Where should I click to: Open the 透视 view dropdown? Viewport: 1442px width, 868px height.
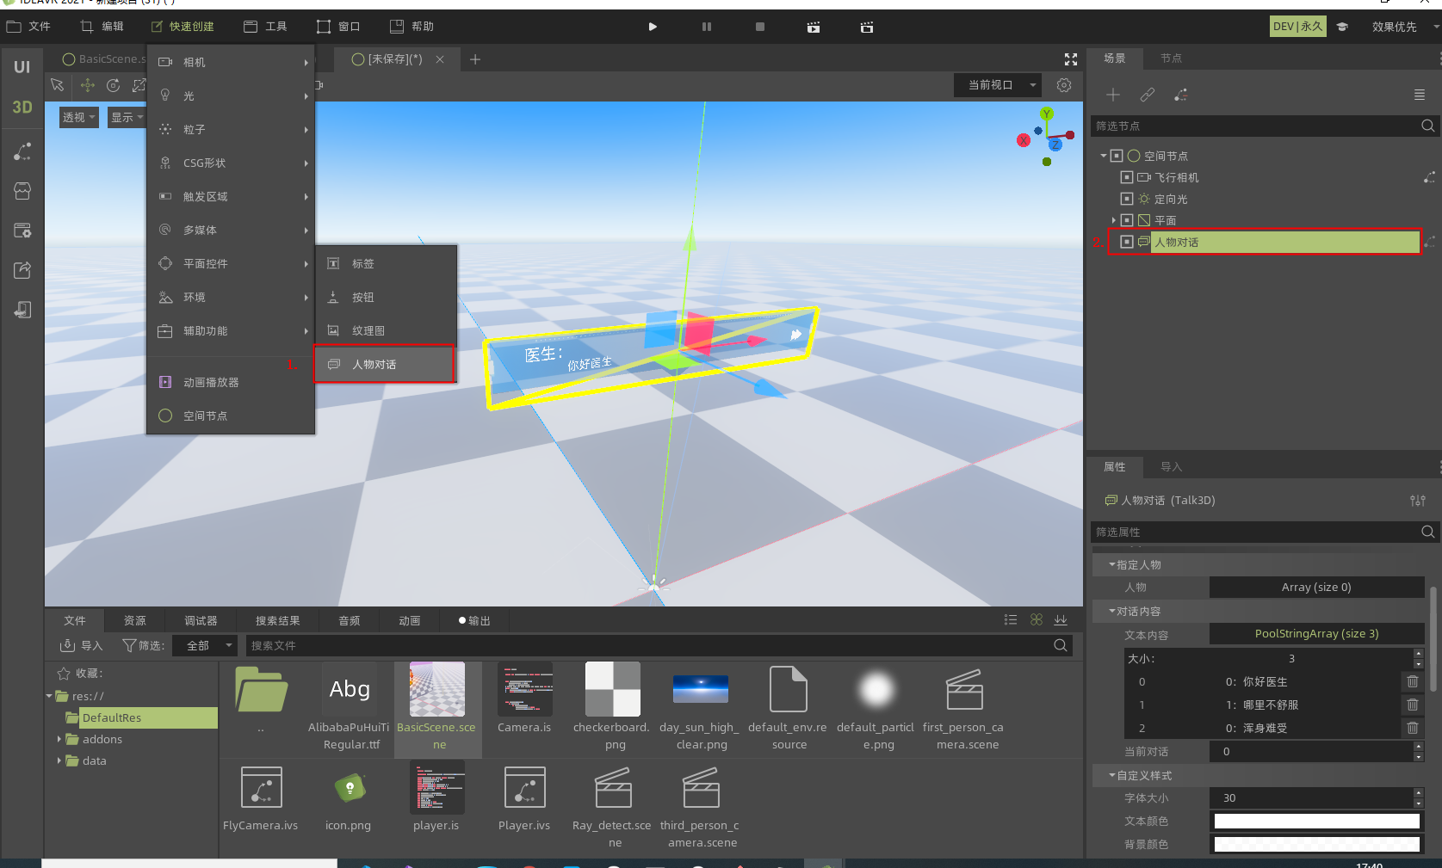click(78, 117)
